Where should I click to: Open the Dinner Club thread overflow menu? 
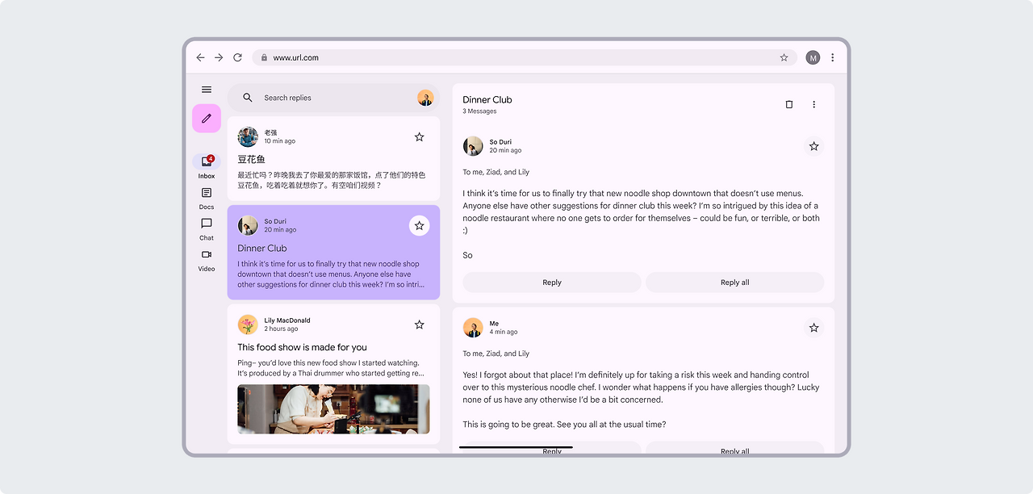click(813, 104)
